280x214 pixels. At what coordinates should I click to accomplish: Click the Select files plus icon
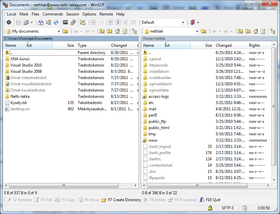point(93,22)
